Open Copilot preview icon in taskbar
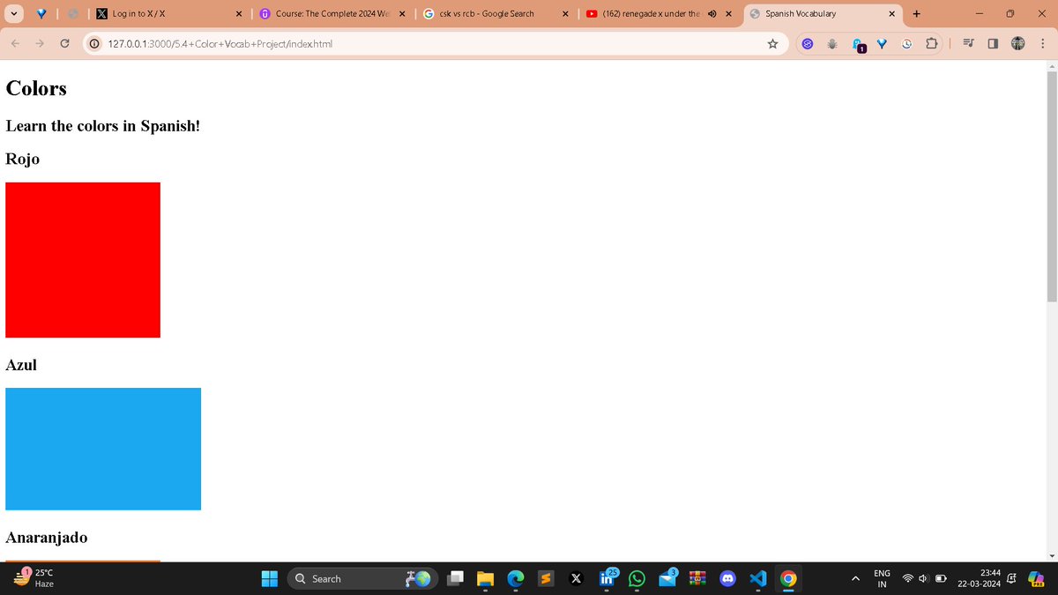Viewport: 1058px width, 595px height. tap(1037, 579)
